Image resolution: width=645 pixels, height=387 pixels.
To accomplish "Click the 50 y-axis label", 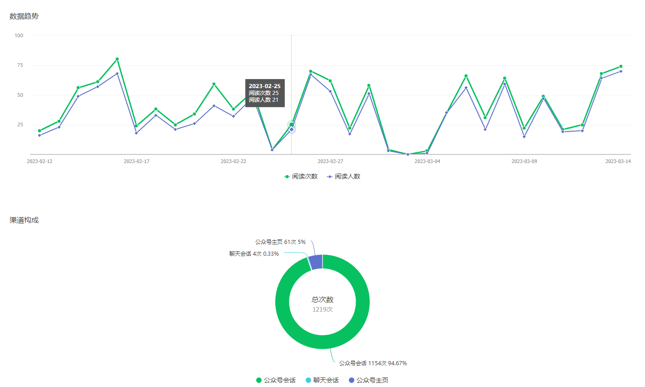I will (20, 95).
